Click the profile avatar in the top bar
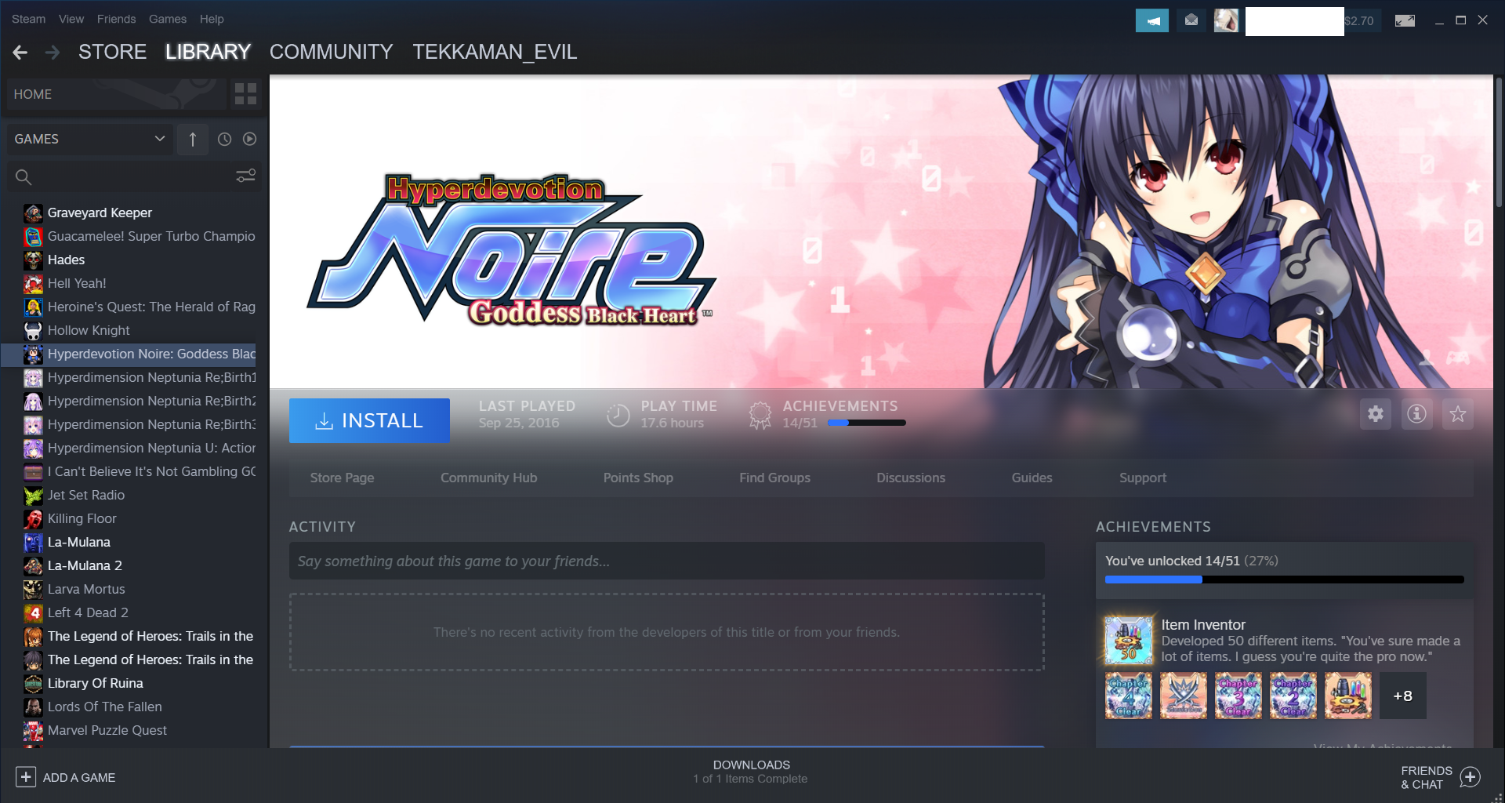 click(x=1226, y=20)
